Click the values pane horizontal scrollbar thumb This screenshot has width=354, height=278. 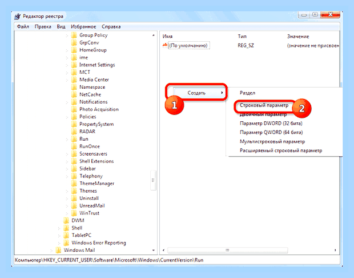[x=228, y=250]
